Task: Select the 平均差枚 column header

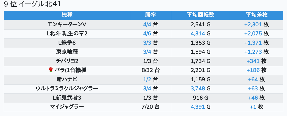Action: (256, 15)
